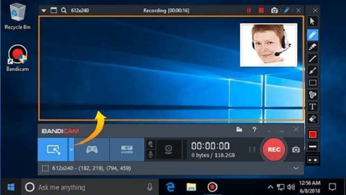The height and width of the screenshot is (195, 346).
Task: Click the red REC button
Action: pyautogui.click(x=274, y=149)
